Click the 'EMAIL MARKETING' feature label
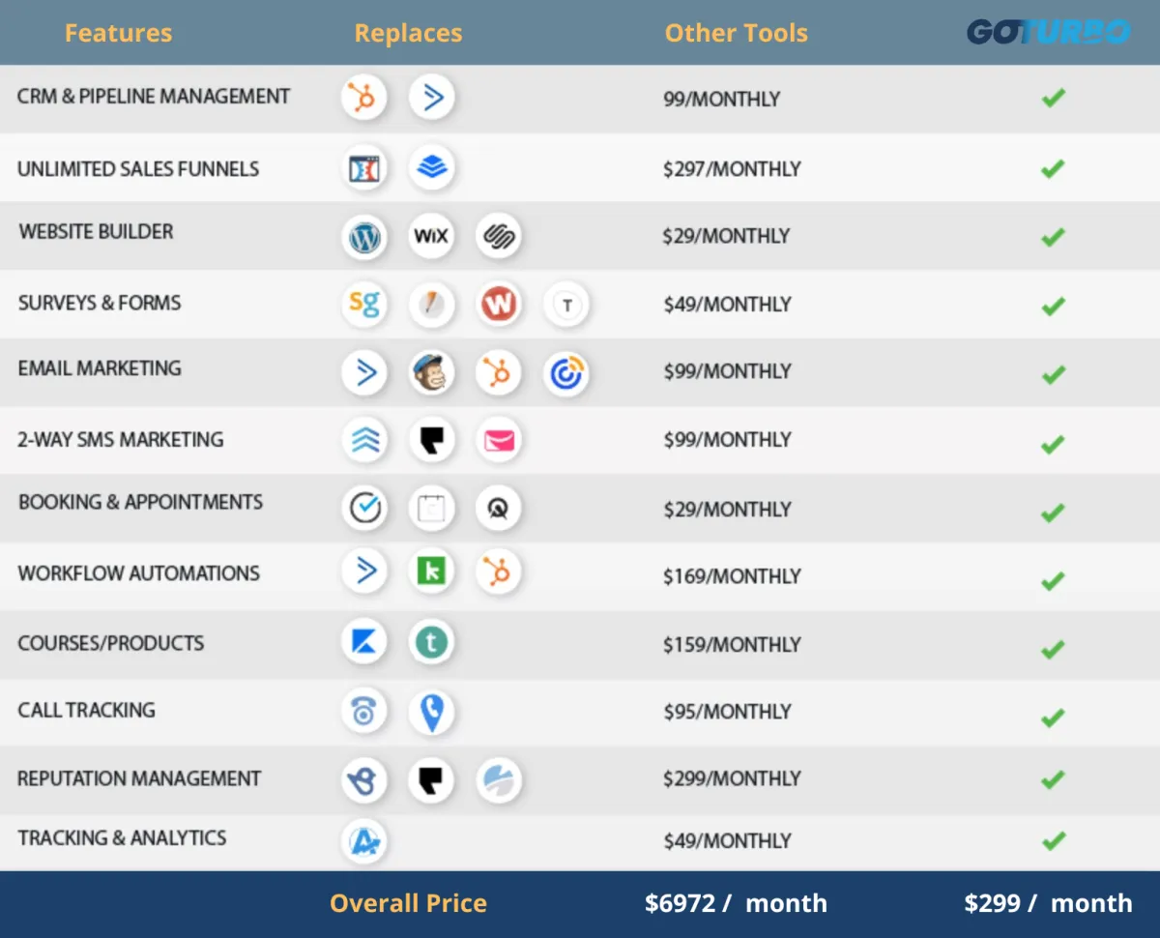 (100, 368)
